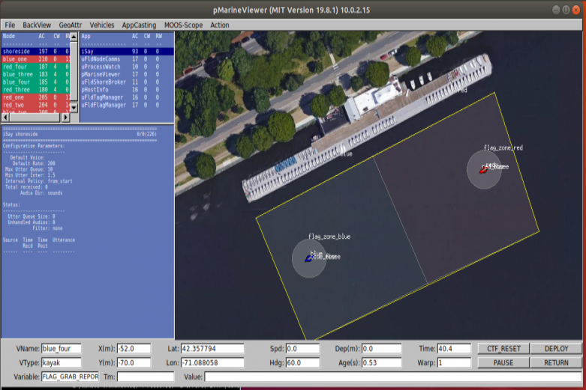The width and height of the screenshot is (586, 390).
Task: Open the Vehicles menu
Action: tap(101, 25)
